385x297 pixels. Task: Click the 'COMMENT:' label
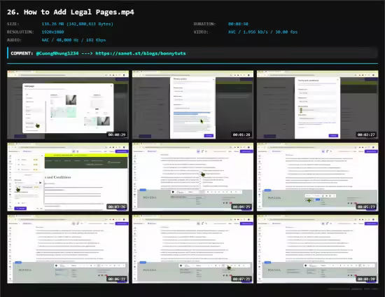[x=22, y=53]
